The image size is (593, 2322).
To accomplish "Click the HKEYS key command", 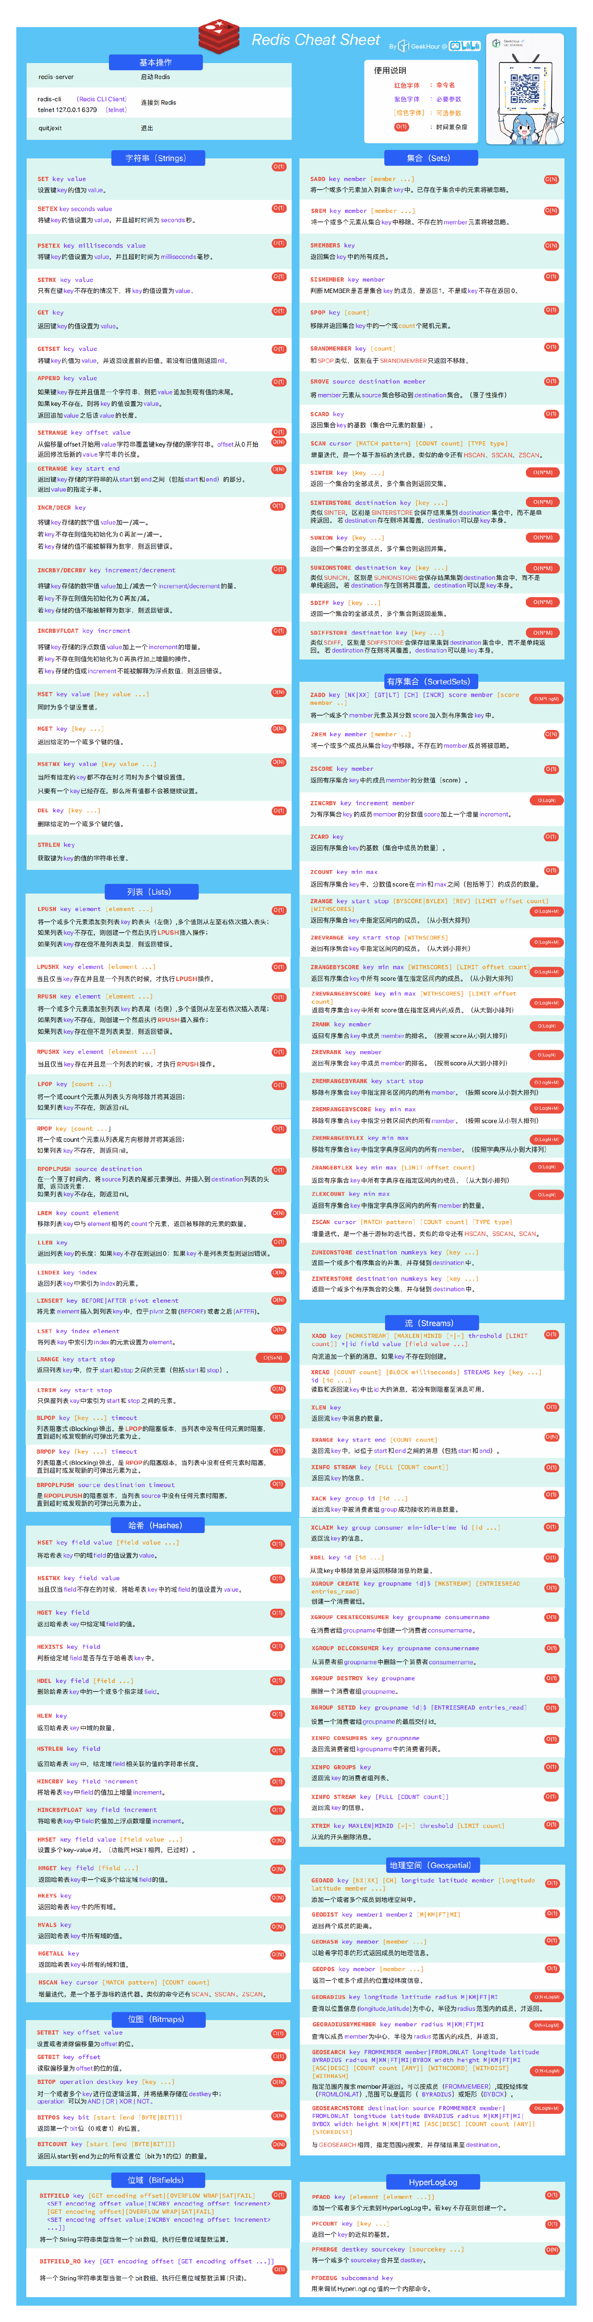I will pos(54,1896).
